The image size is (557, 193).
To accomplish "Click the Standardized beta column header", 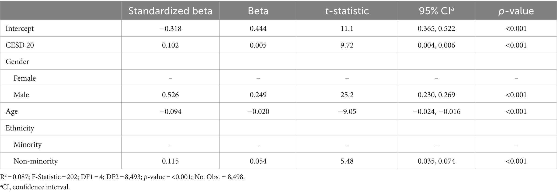I will click(170, 11).
